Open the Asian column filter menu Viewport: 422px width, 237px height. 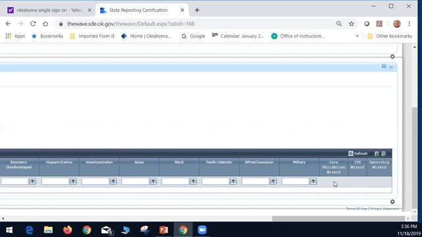click(x=153, y=182)
